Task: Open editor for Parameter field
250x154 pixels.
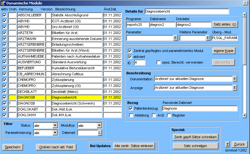Action: click(176, 38)
